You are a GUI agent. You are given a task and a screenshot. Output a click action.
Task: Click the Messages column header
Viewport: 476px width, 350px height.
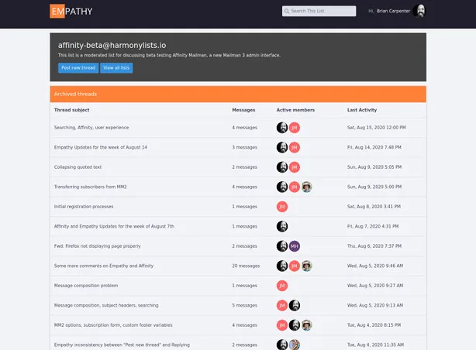tap(243, 110)
